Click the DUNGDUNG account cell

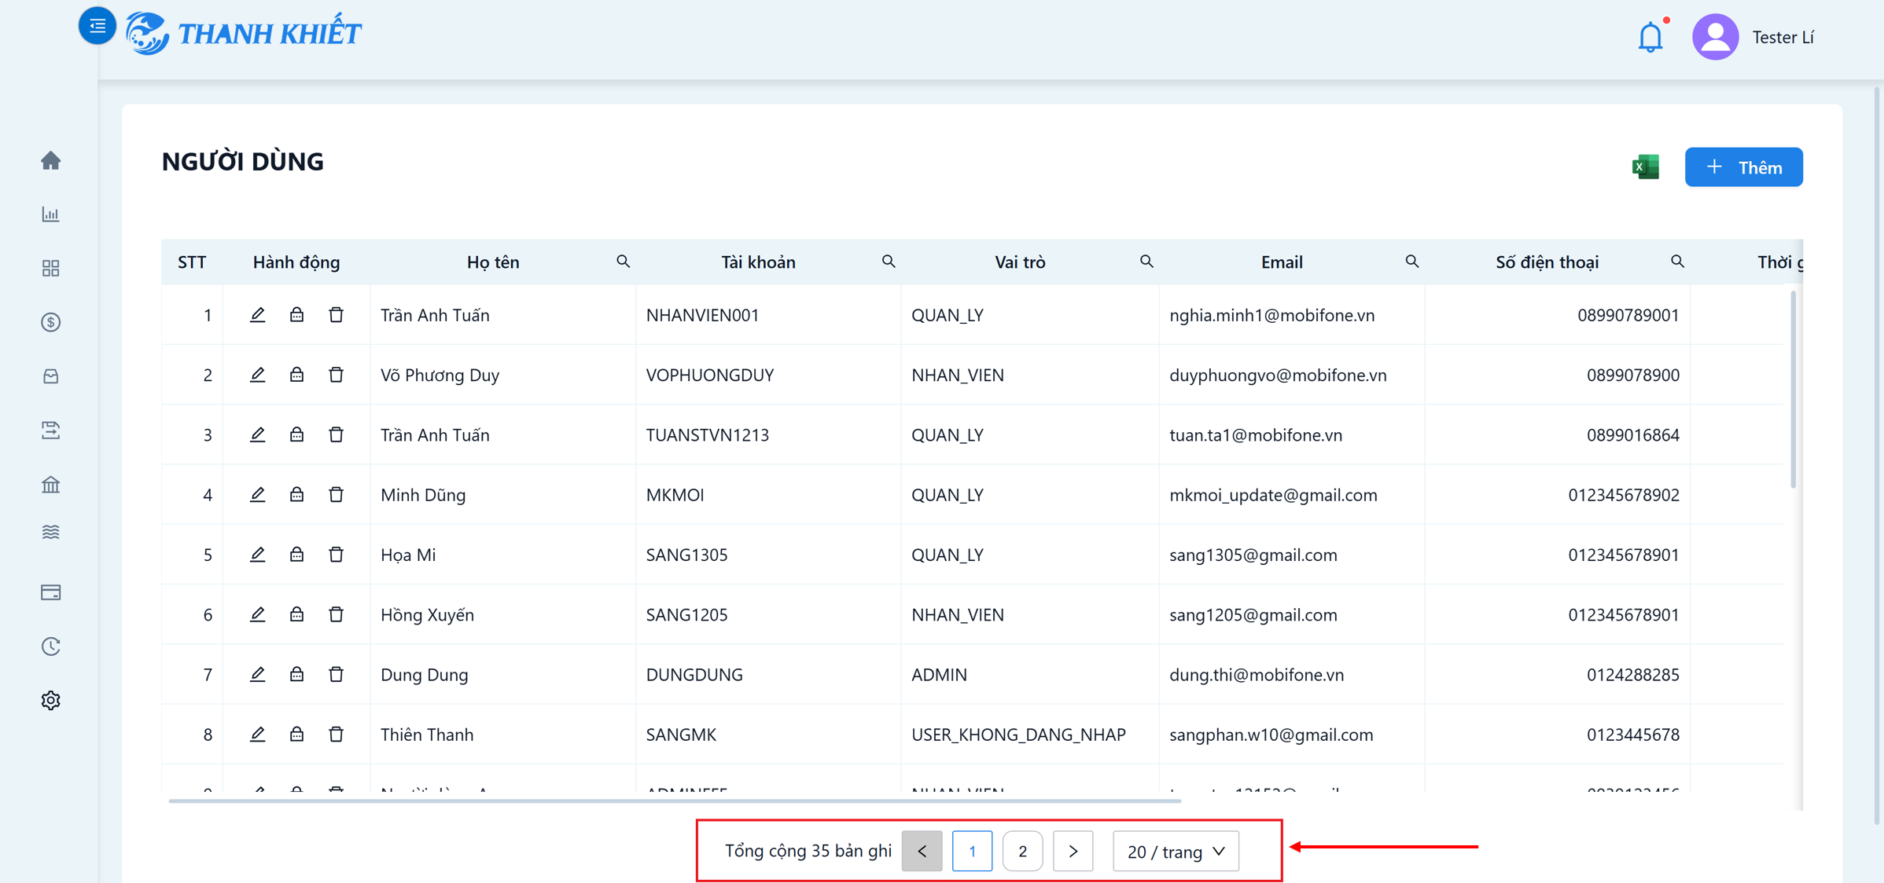click(x=694, y=675)
